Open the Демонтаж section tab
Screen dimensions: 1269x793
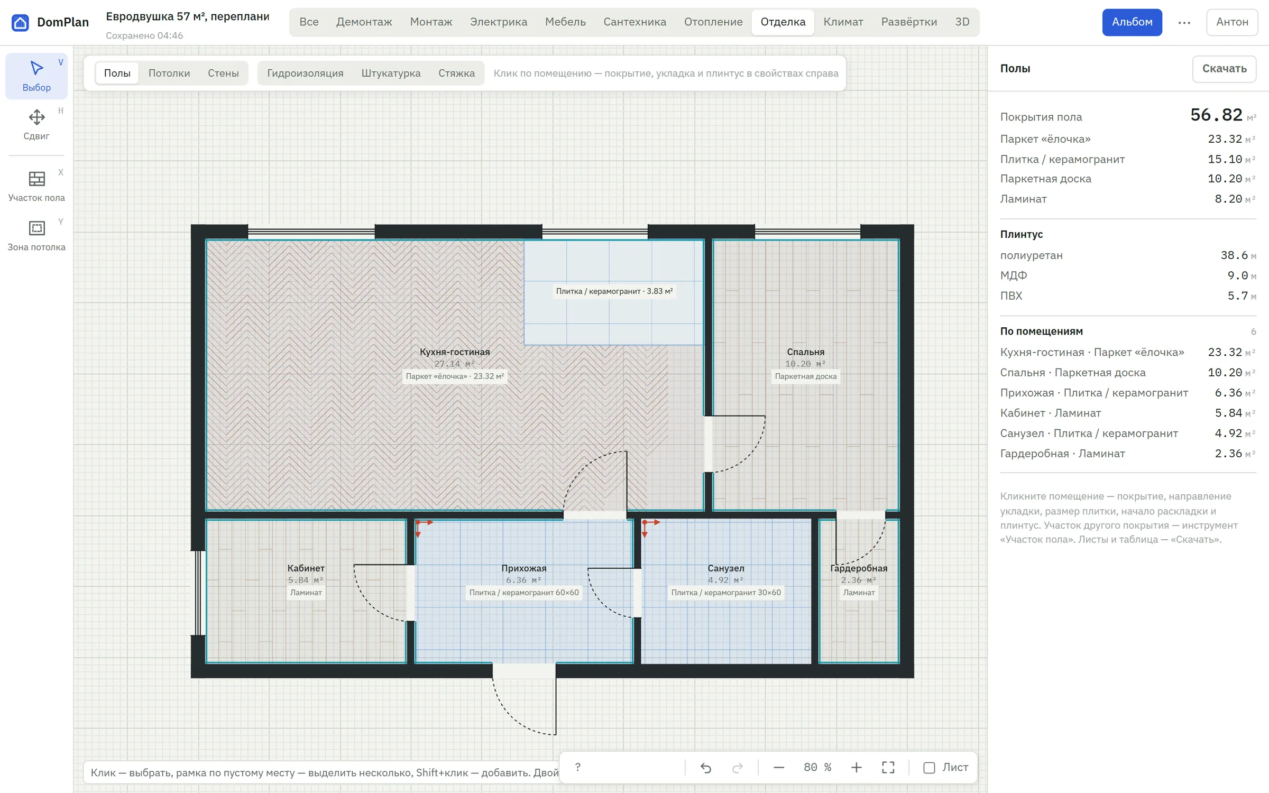tap(364, 22)
